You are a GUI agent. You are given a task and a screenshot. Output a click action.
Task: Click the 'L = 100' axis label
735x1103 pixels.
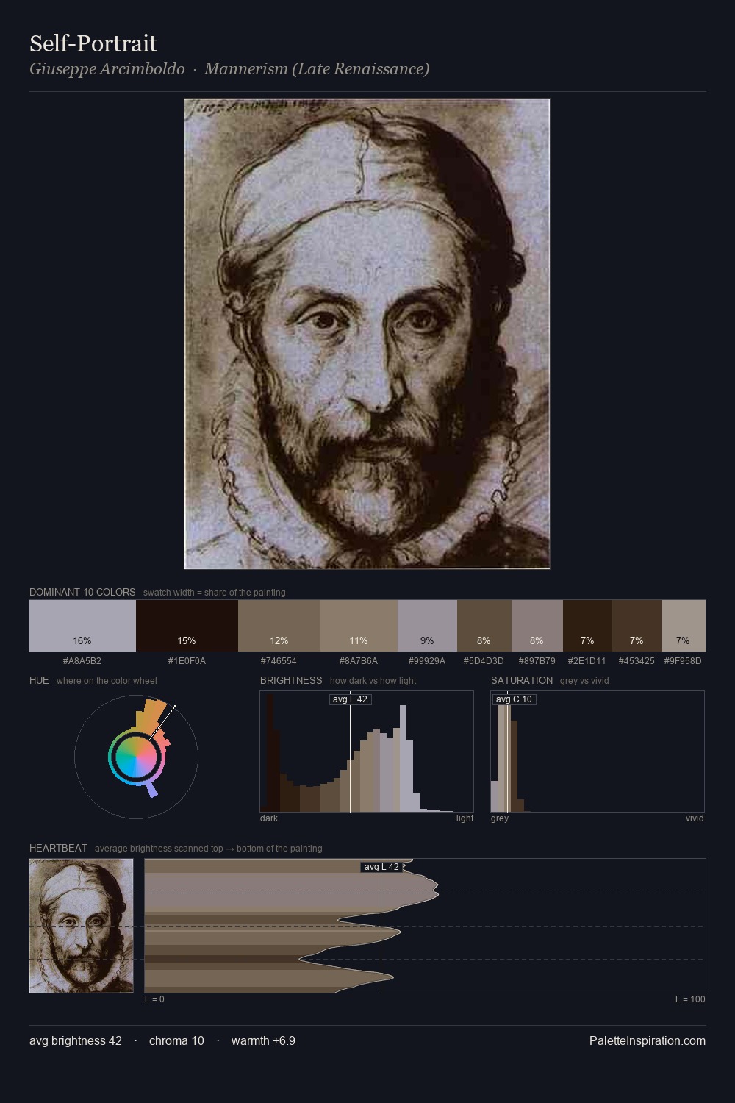click(690, 999)
